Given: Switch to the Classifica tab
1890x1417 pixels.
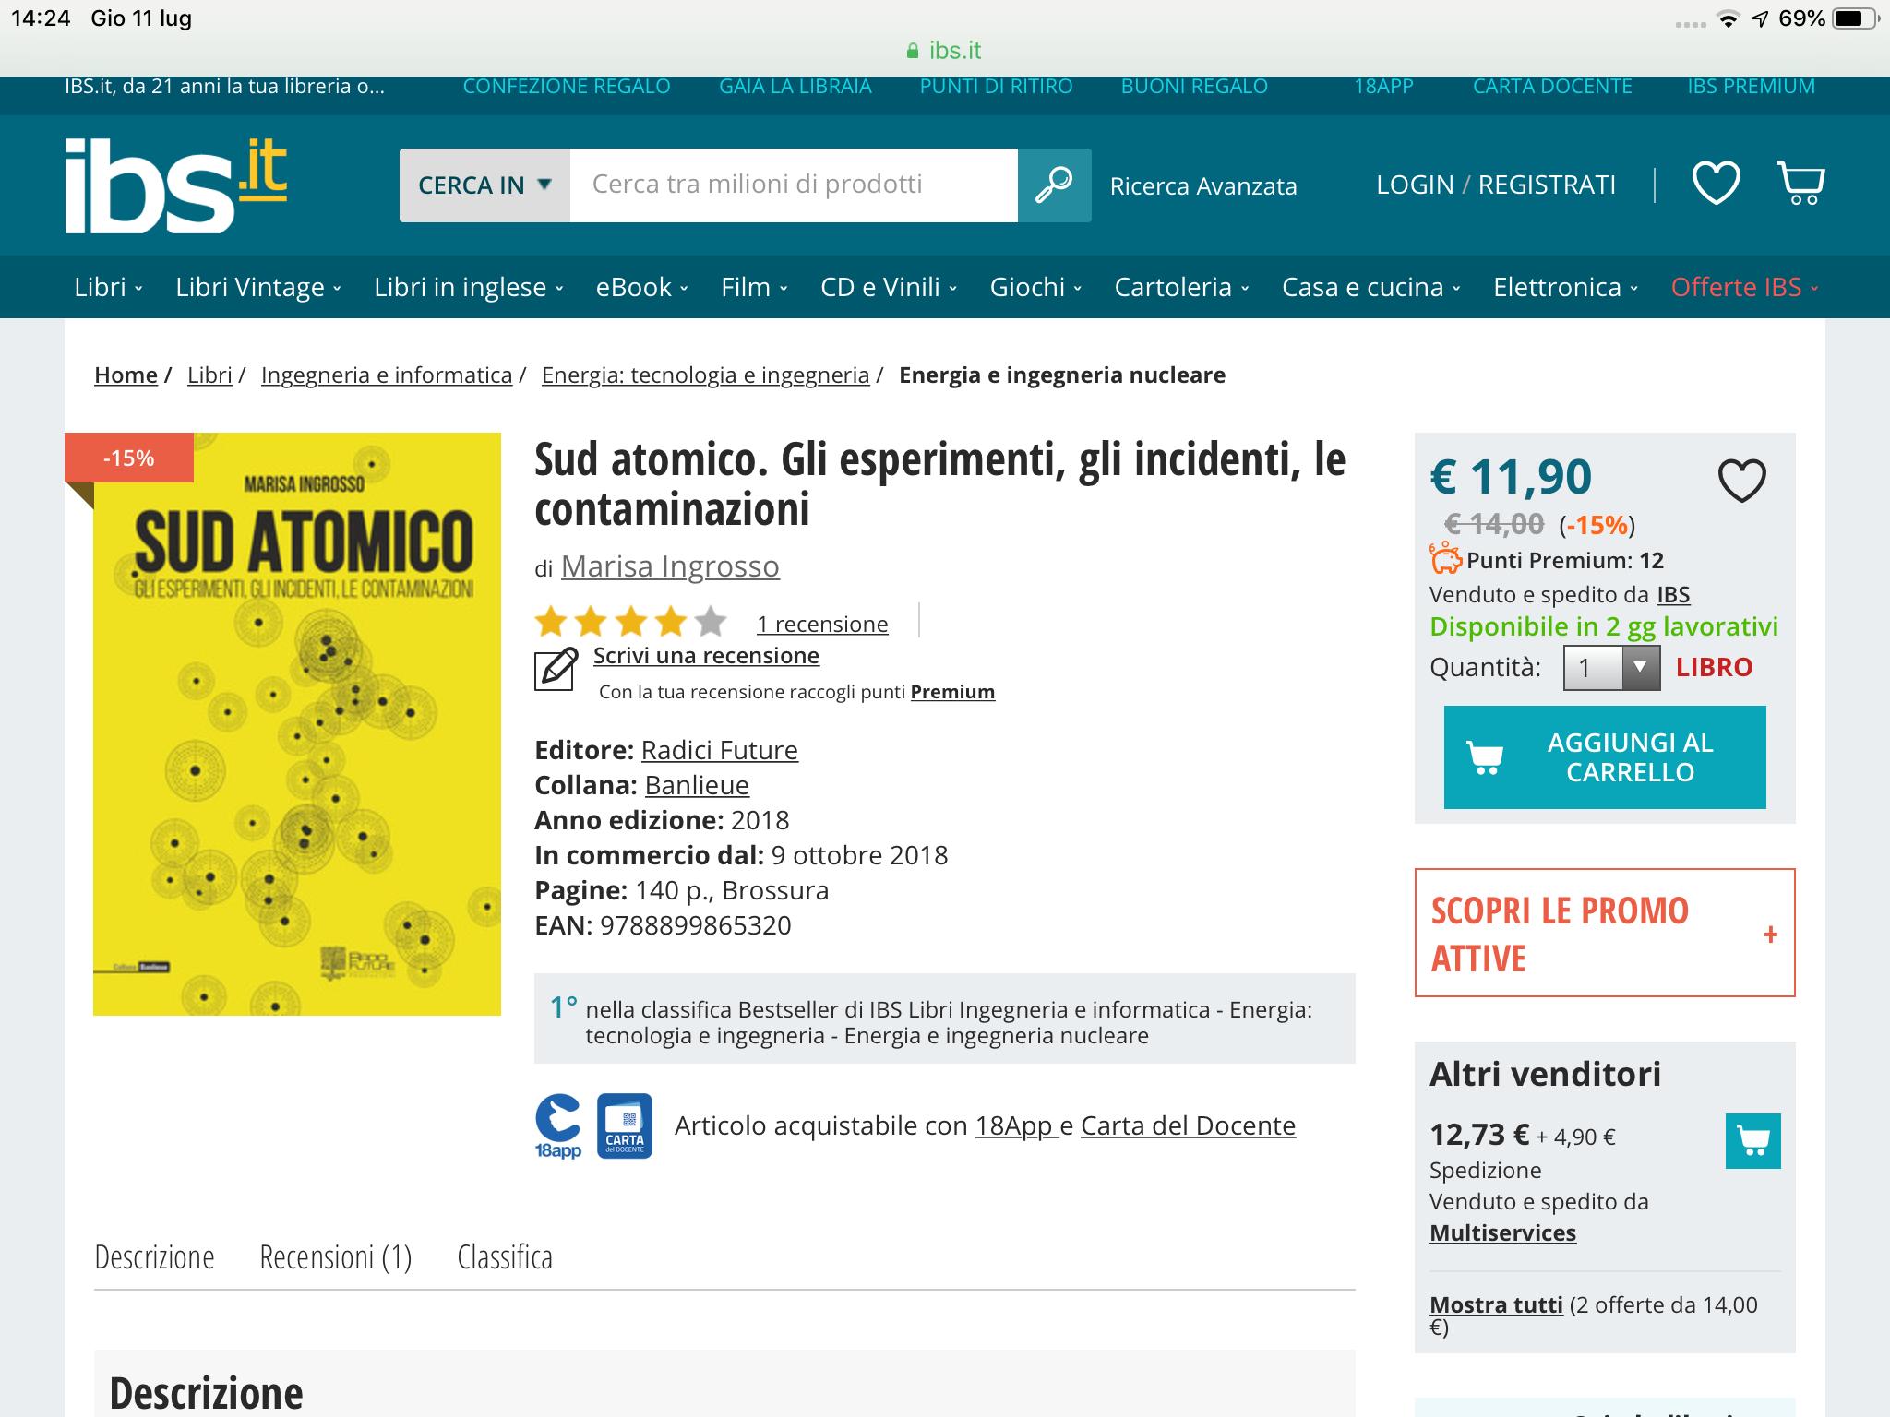Looking at the screenshot, I should tap(505, 1256).
